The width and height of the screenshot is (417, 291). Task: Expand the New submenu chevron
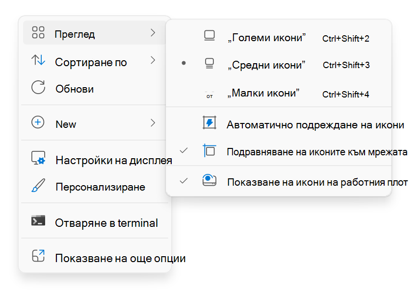pyautogui.click(x=153, y=122)
